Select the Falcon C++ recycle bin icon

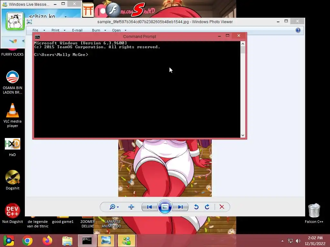314,213
